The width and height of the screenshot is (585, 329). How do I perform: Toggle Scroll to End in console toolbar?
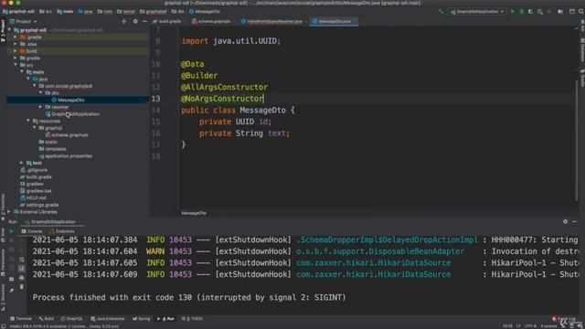22,269
